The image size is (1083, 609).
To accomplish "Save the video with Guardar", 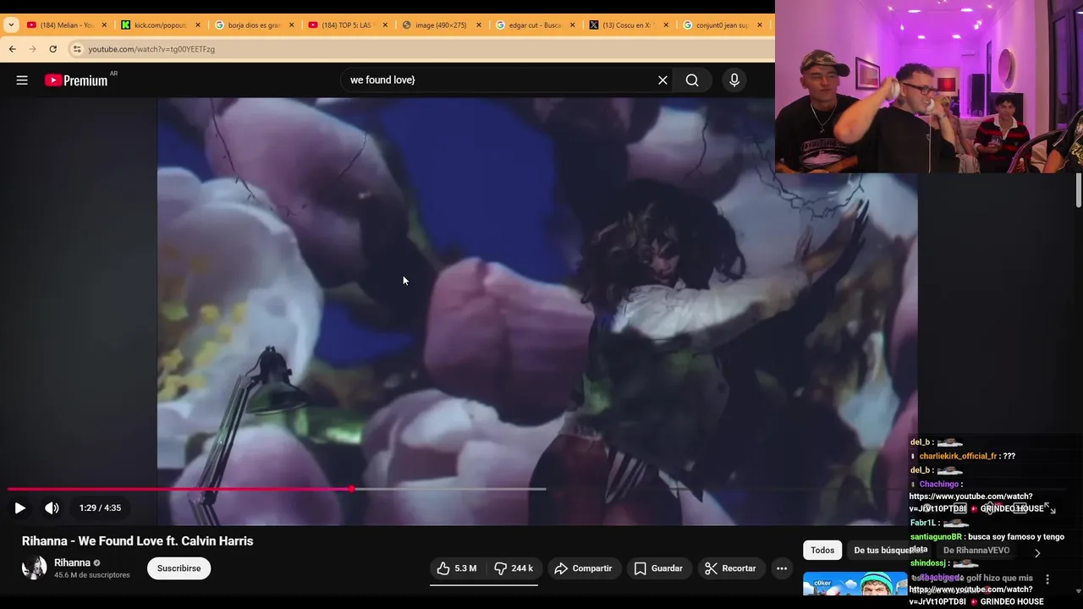I will pyautogui.click(x=659, y=568).
